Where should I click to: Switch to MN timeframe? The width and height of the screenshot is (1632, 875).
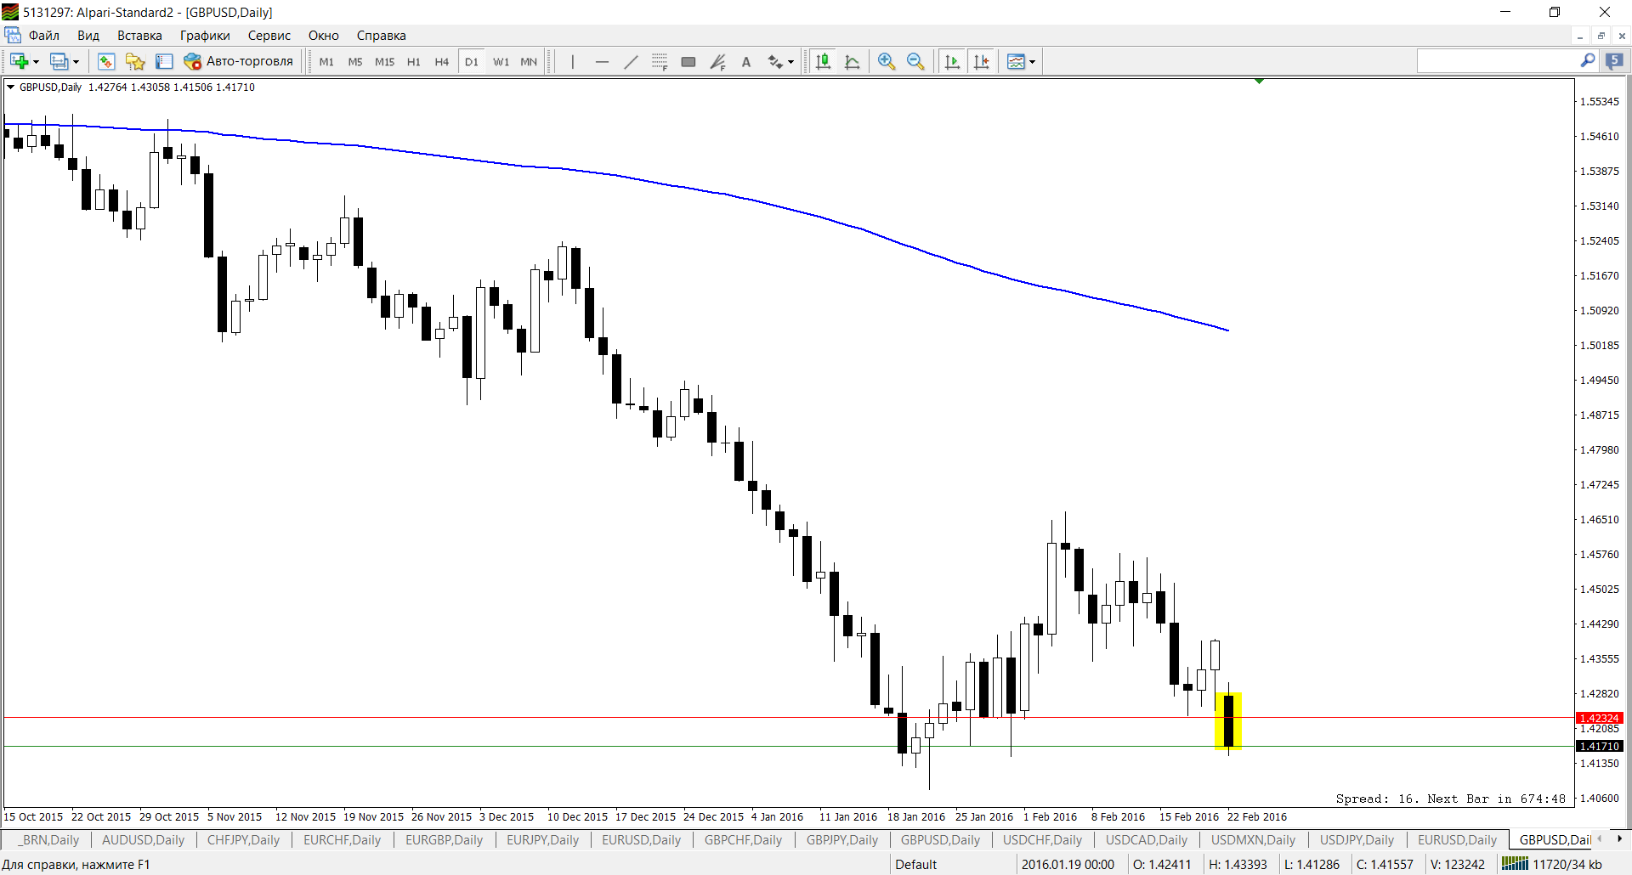click(x=529, y=61)
